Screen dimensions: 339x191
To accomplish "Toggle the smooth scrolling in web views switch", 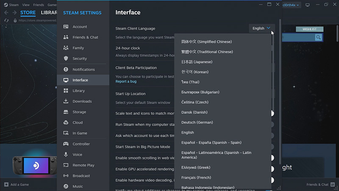I will [x=272, y=158].
